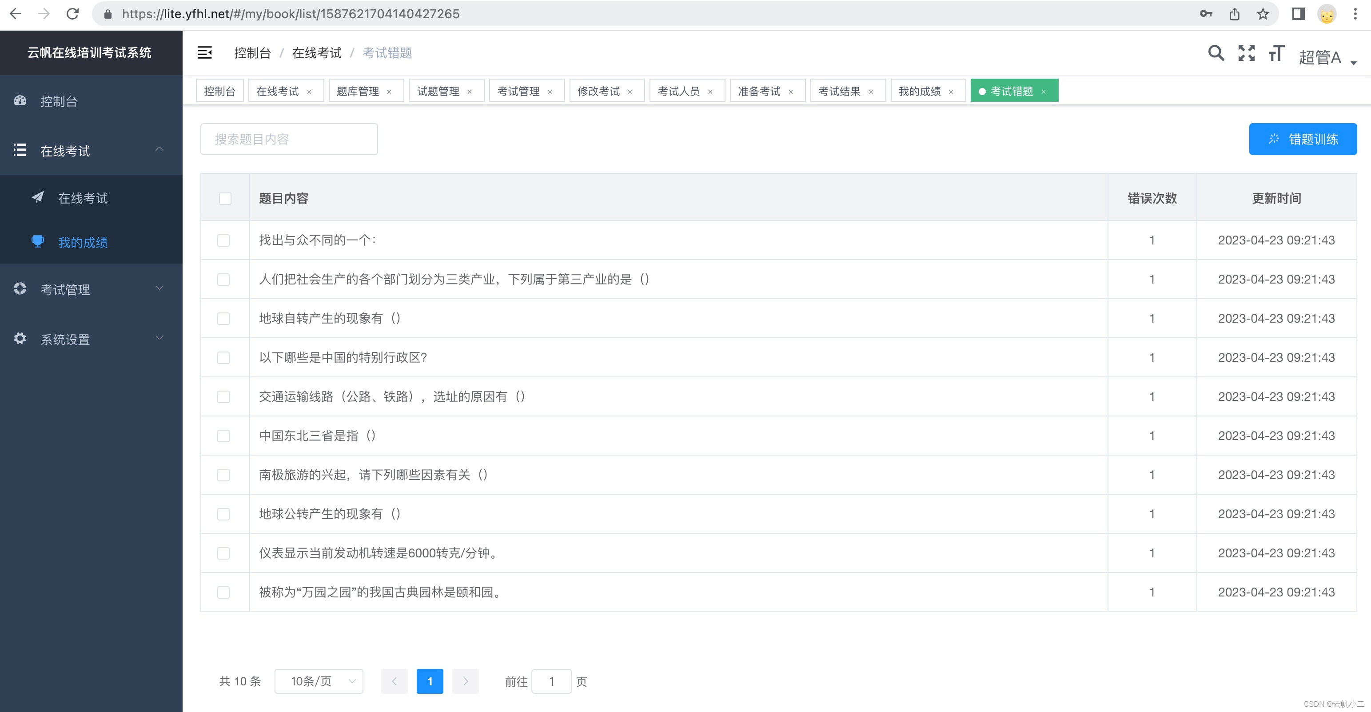Click the paper plane 在线考试 sidebar item
This screenshot has height=712, width=1371.
[83, 198]
